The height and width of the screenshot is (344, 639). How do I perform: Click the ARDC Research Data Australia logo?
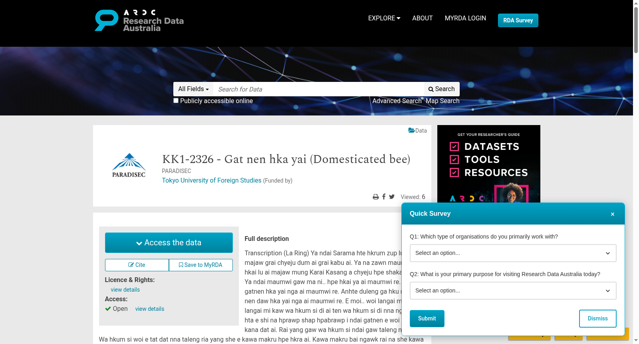139,20
